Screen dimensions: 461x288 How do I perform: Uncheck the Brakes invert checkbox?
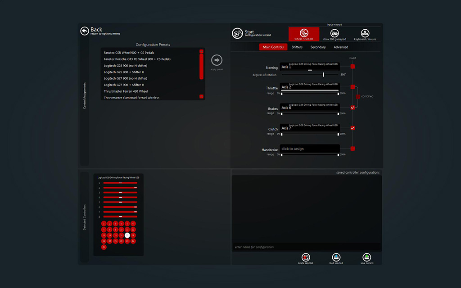(x=353, y=108)
